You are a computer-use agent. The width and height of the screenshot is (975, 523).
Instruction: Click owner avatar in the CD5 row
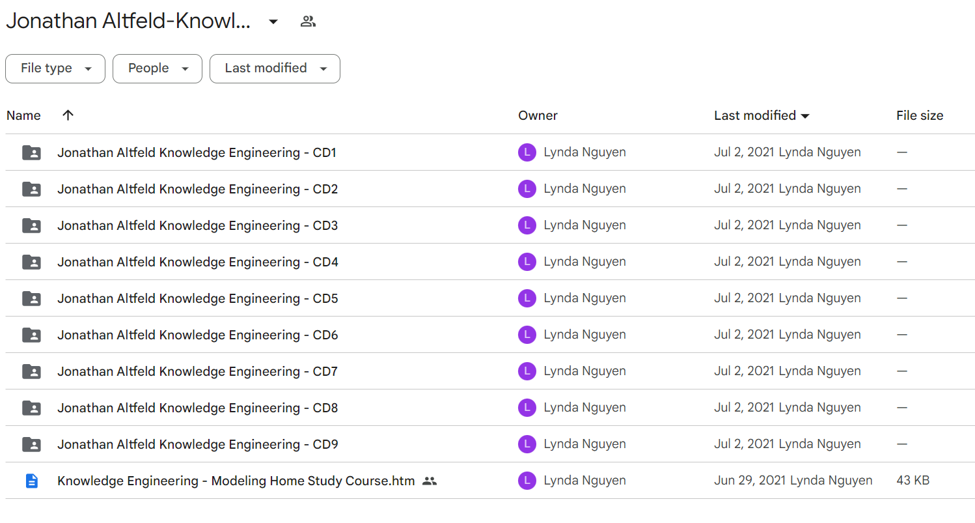pyautogui.click(x=527, y=298)
